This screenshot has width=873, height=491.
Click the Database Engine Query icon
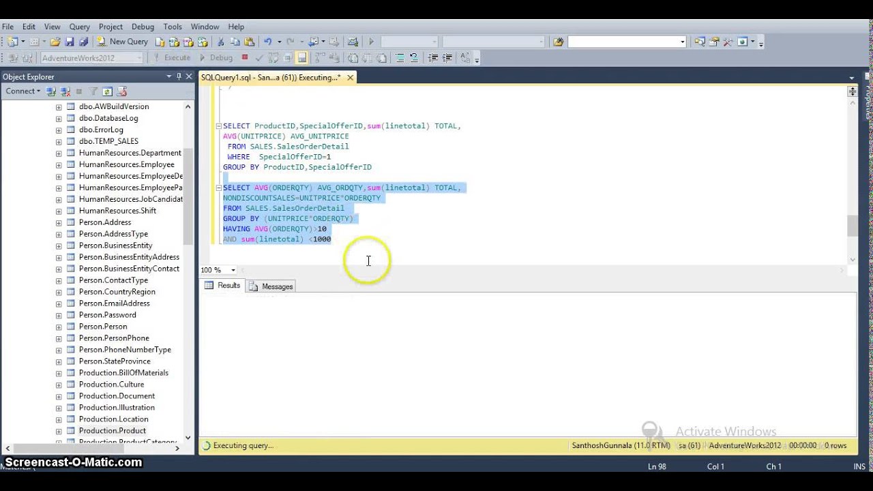160,42
